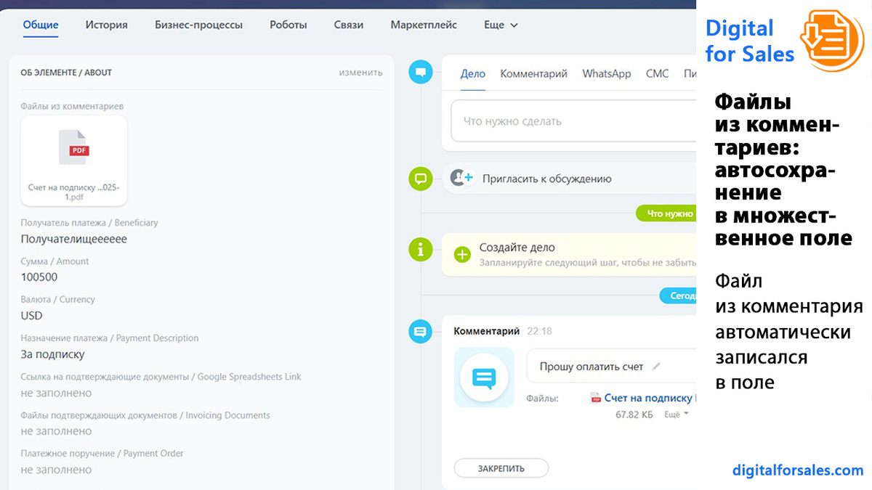
Task: Click the Создайте дело heading
Action: [x=517, y=248]
